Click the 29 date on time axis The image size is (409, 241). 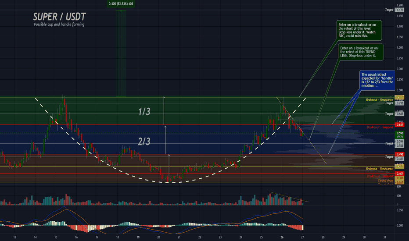pos(344,237)
